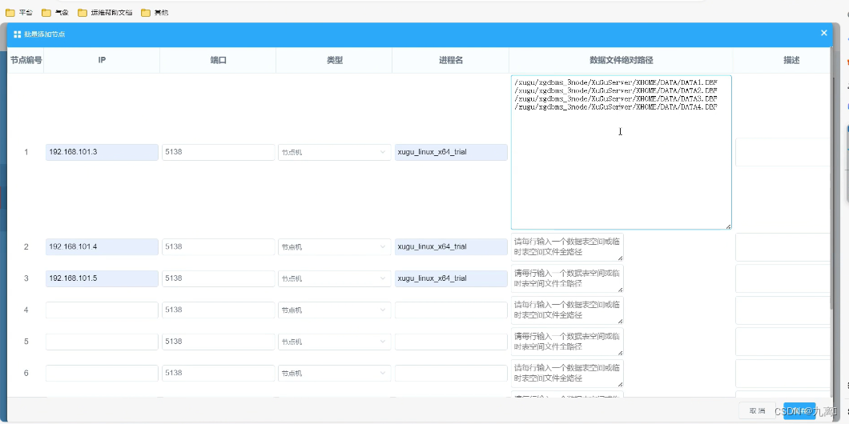Click node number 5 in first column

[26, 342]
